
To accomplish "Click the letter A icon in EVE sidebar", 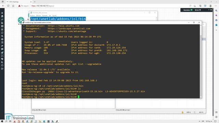I will pyautogui.click(x=2, y=26).
